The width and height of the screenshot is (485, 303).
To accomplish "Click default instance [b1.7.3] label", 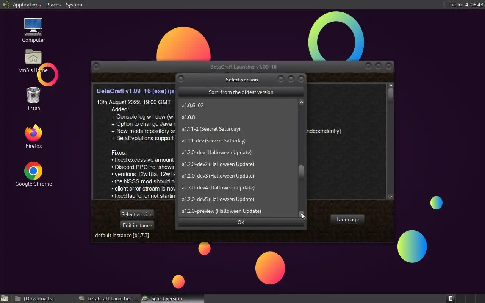I will (x=122, y=235).
